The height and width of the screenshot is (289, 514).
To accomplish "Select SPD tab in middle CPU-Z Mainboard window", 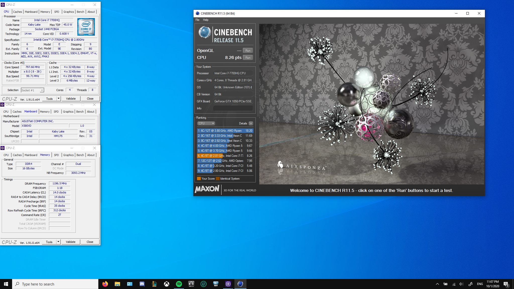I will pos(56,112).
